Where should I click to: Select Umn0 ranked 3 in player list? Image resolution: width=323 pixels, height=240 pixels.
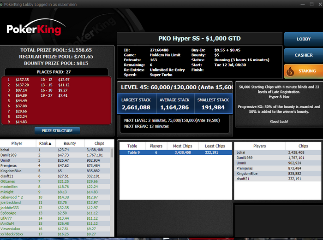click(x=55, y=160)
